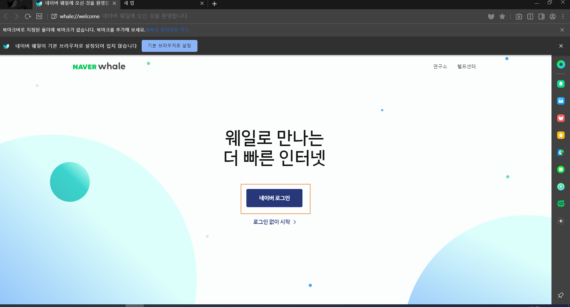Open Naver home button in toolbar

click(39, 16)
